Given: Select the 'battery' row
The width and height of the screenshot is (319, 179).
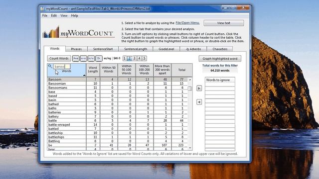Looking at the screenshot, I should [118, 116].
